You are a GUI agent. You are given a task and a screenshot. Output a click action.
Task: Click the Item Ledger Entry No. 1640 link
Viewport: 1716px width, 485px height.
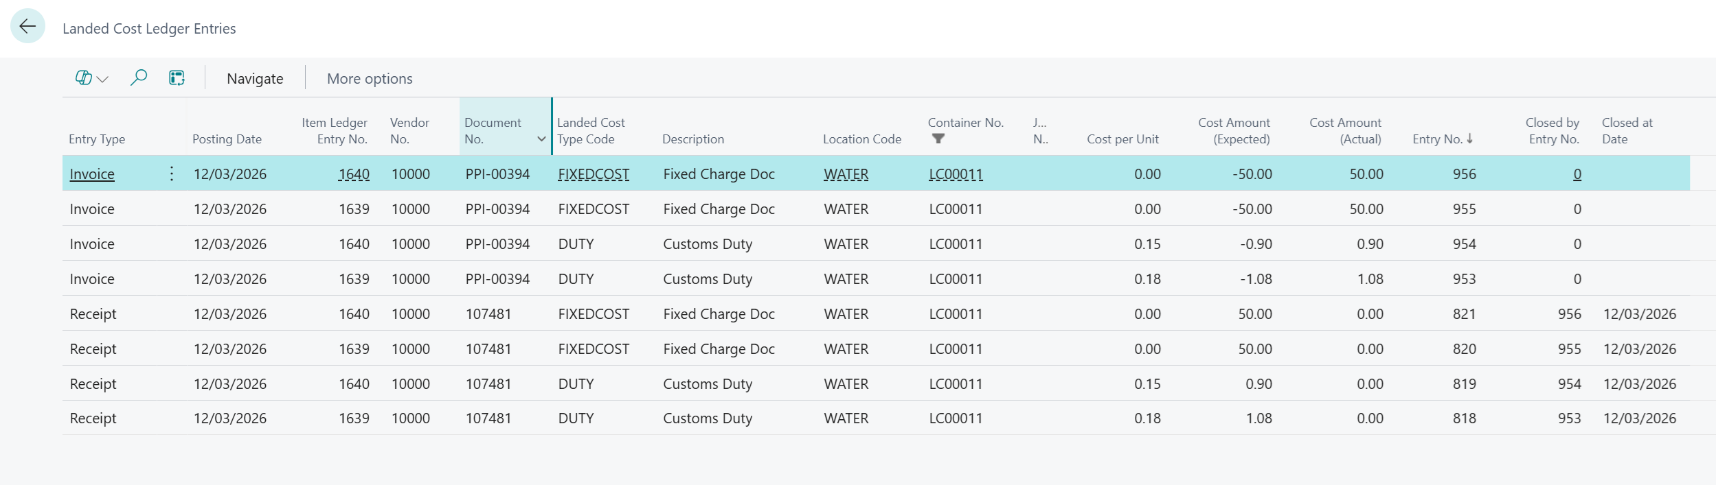point(354,174)
